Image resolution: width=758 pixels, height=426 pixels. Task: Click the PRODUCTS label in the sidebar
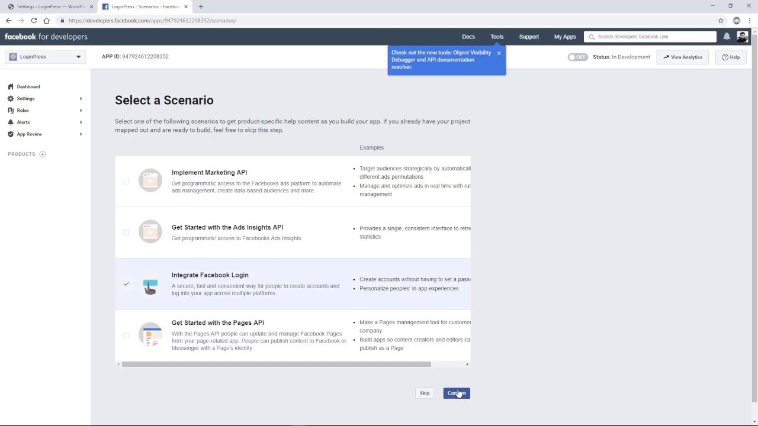[x=21, y=154]
